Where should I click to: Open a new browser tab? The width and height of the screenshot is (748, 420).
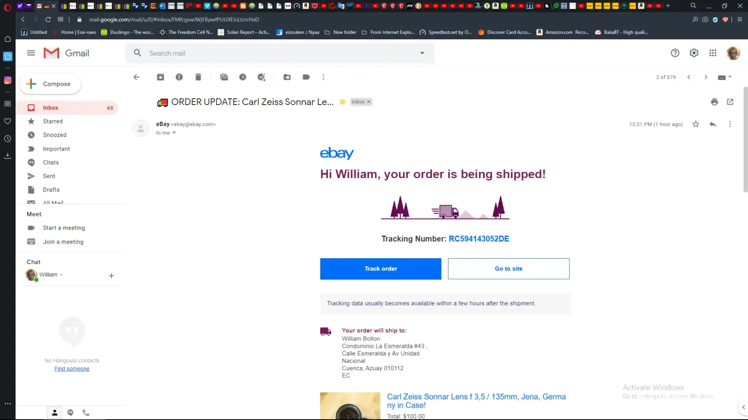coord(668,6)
